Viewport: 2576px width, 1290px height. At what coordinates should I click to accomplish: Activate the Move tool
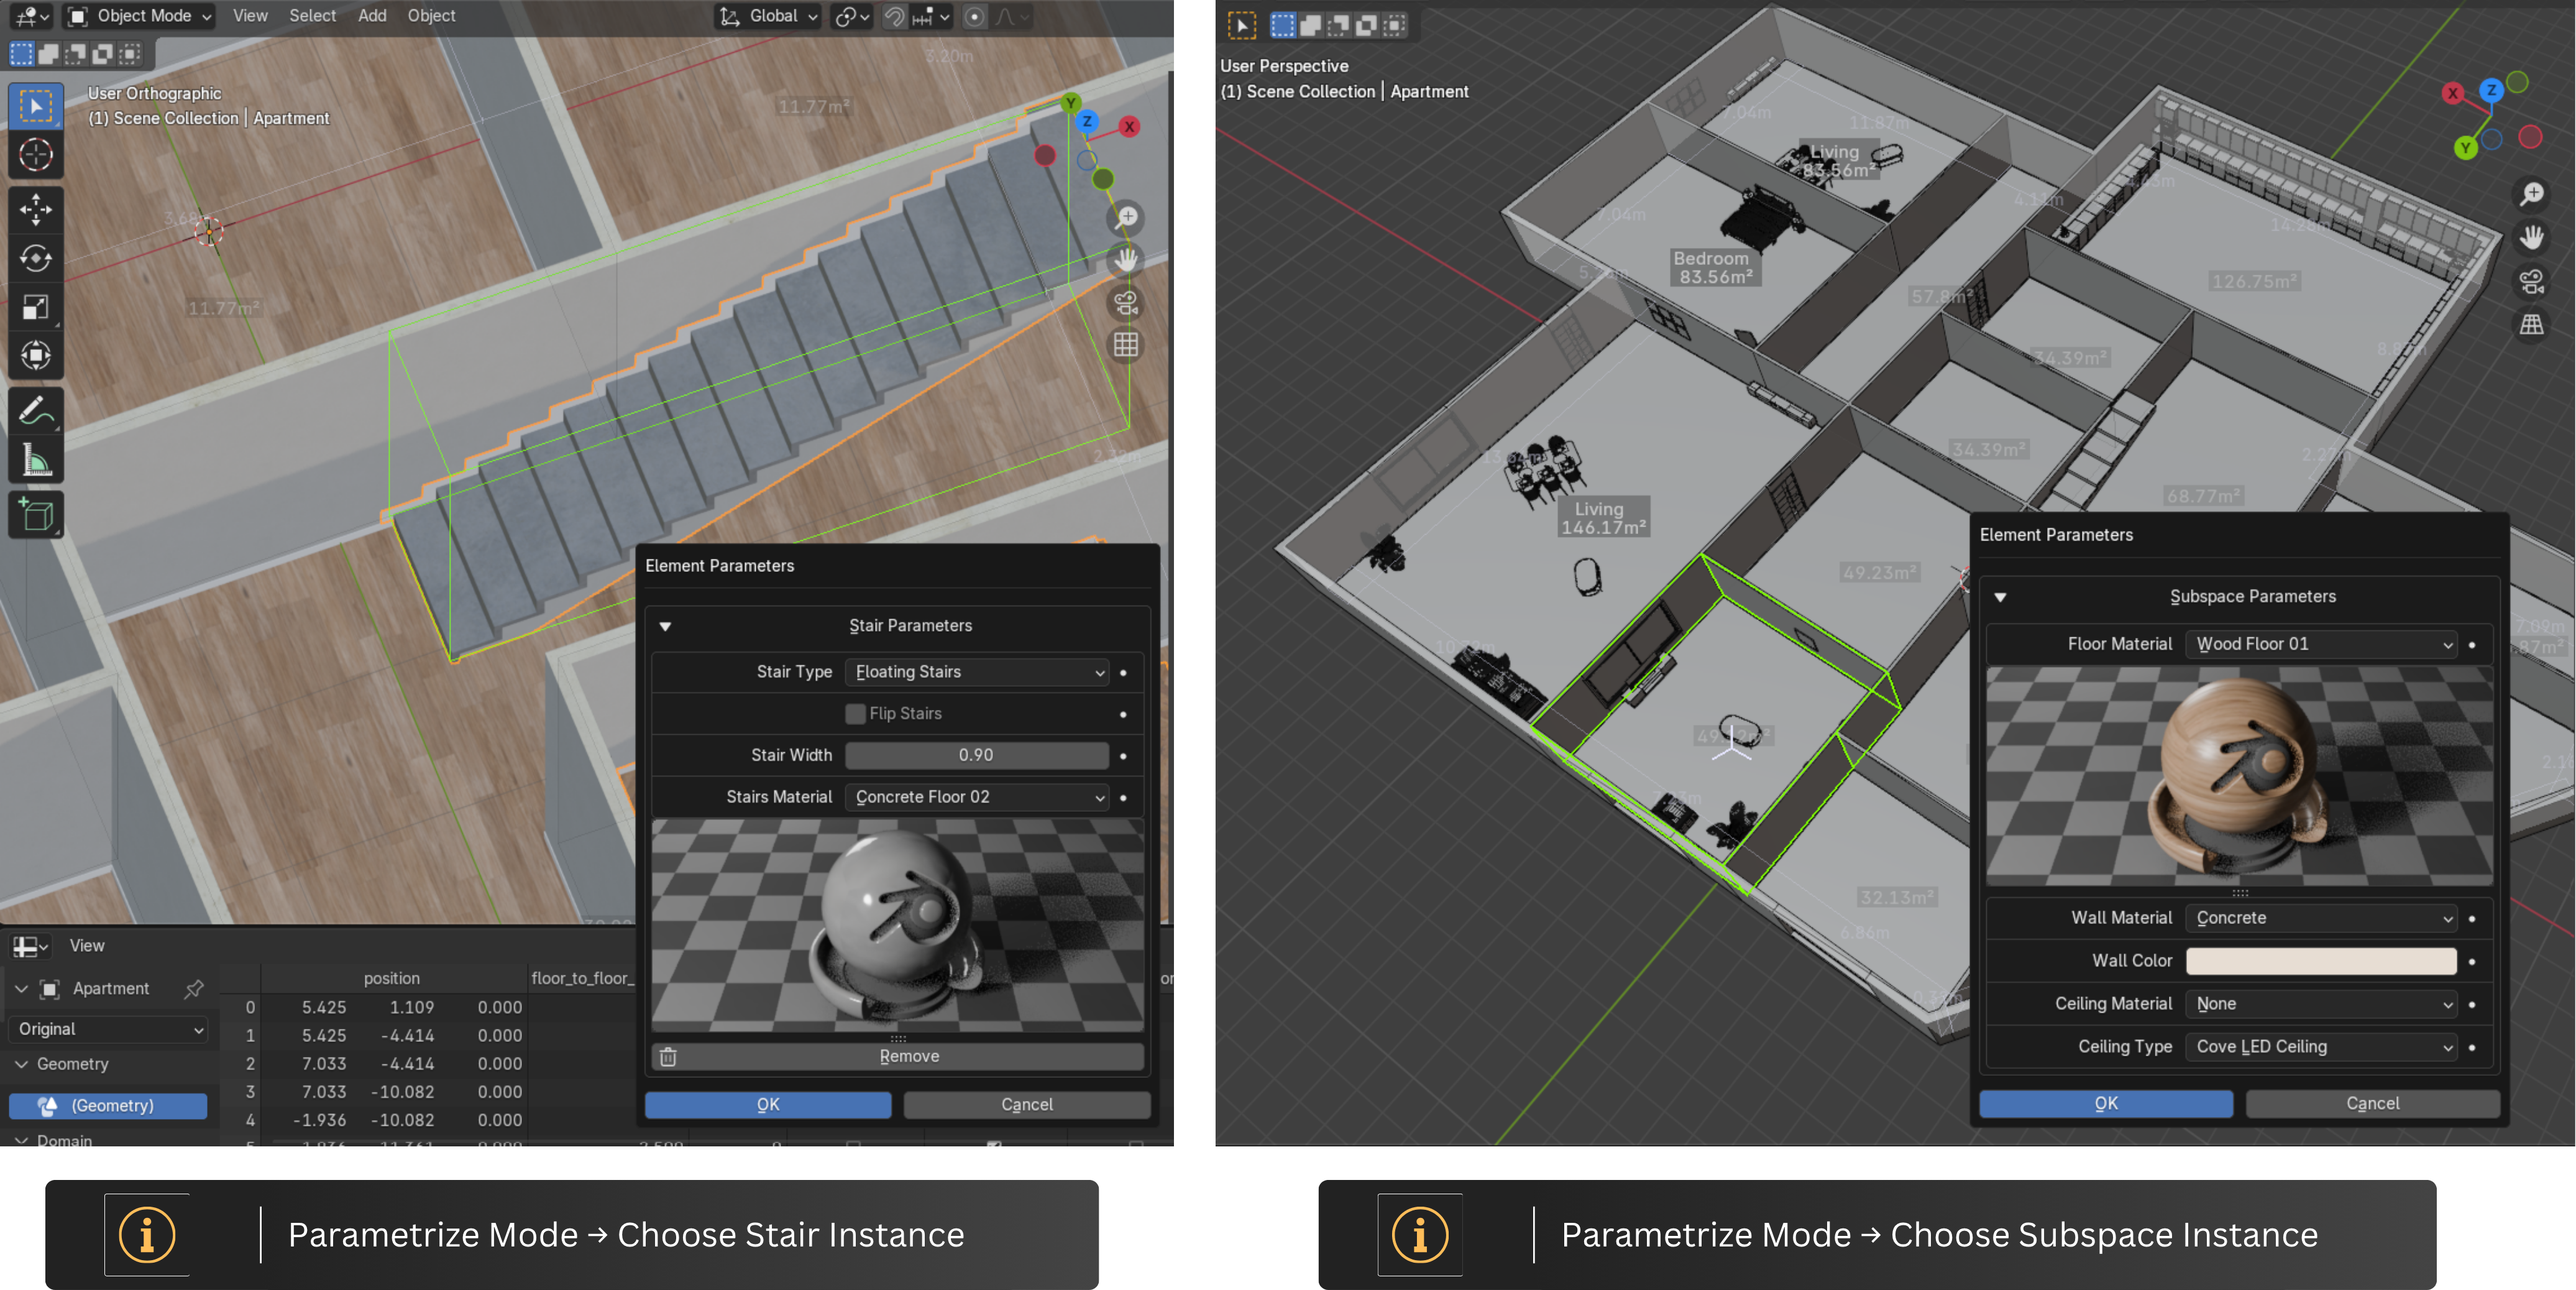[x=36, y=210]
